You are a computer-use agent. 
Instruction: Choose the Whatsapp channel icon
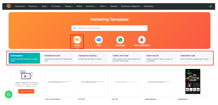click(x=120, y=40)
